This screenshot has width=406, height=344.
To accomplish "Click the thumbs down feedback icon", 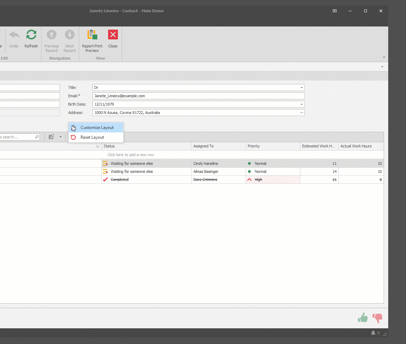I will point(377,318).
